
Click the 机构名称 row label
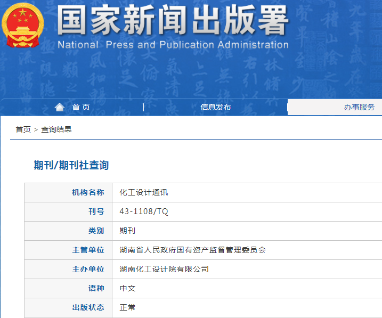pos(88,192)
